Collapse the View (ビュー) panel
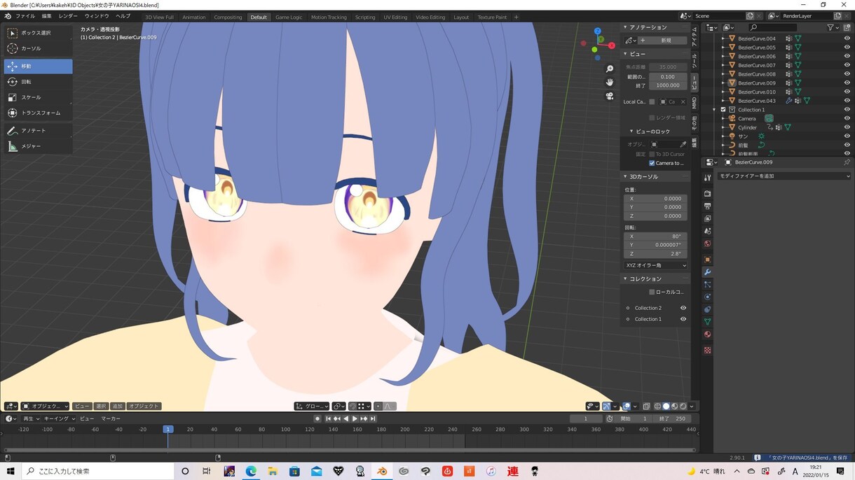This screenshot has width=855, height=480. 625,54
